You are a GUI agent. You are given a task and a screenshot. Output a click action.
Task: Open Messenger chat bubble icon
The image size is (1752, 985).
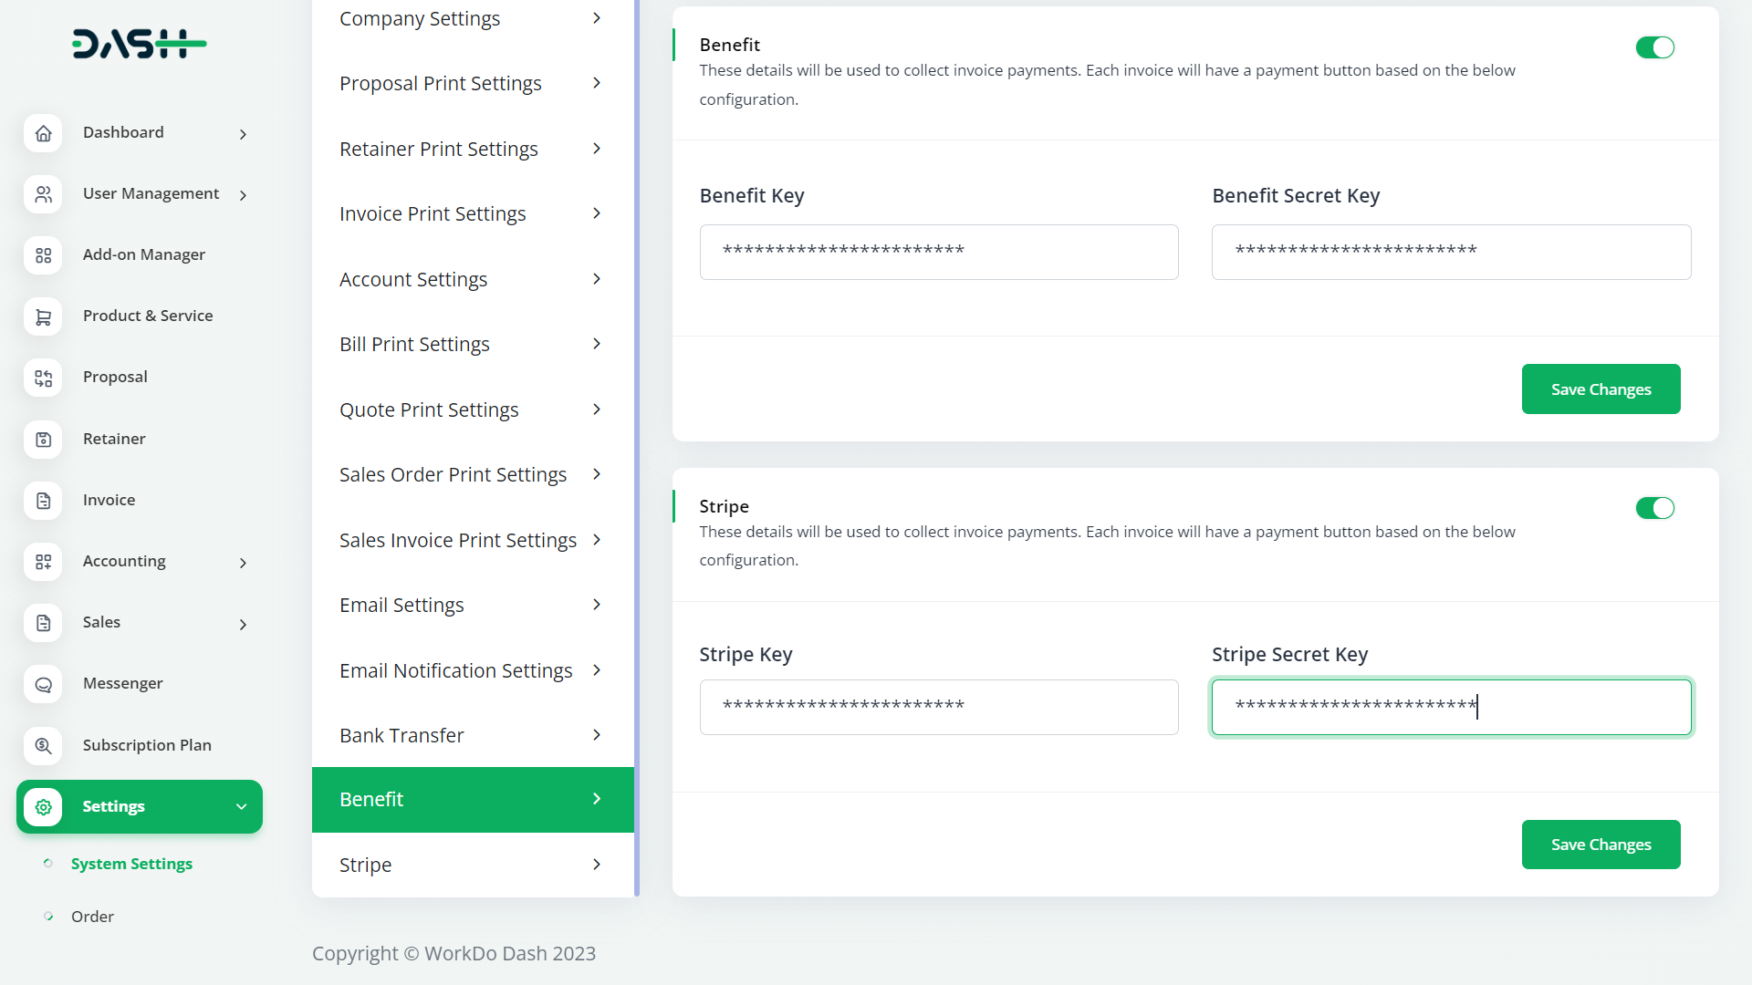click(x=43, y=684)
